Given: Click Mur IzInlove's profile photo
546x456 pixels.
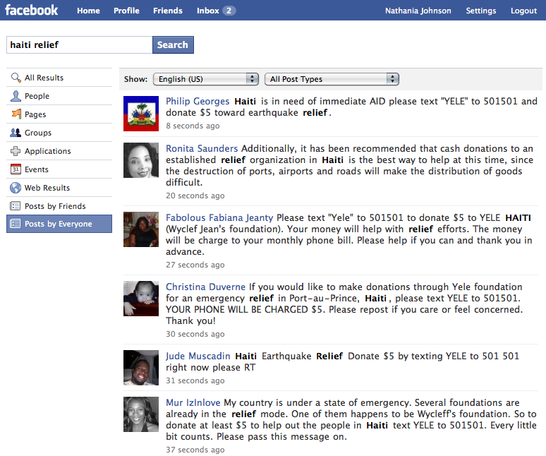Looking at the screenshot, I should (141, 414).
